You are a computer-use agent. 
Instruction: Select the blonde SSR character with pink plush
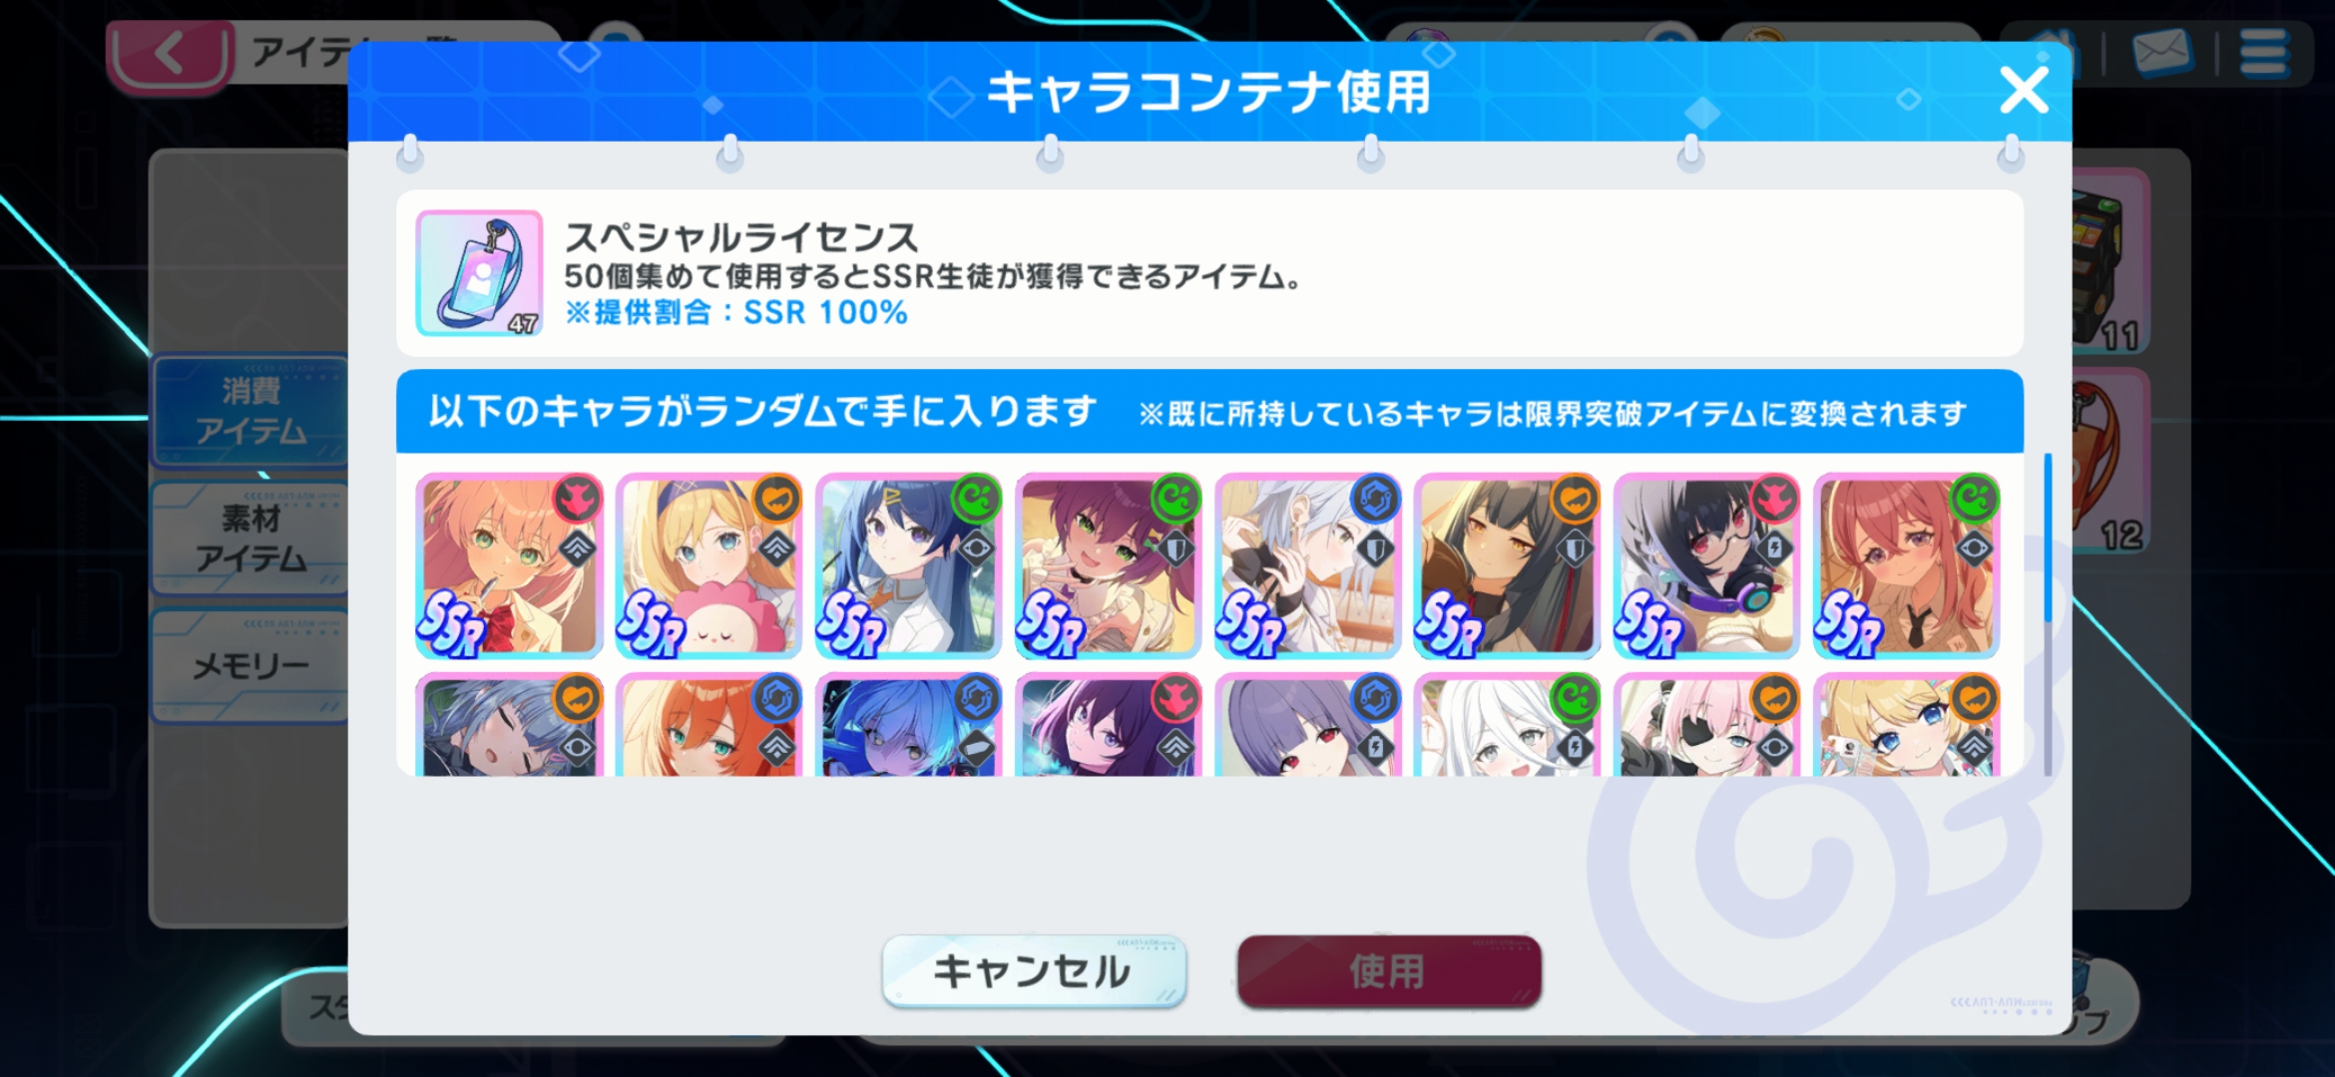click(708, 565)
